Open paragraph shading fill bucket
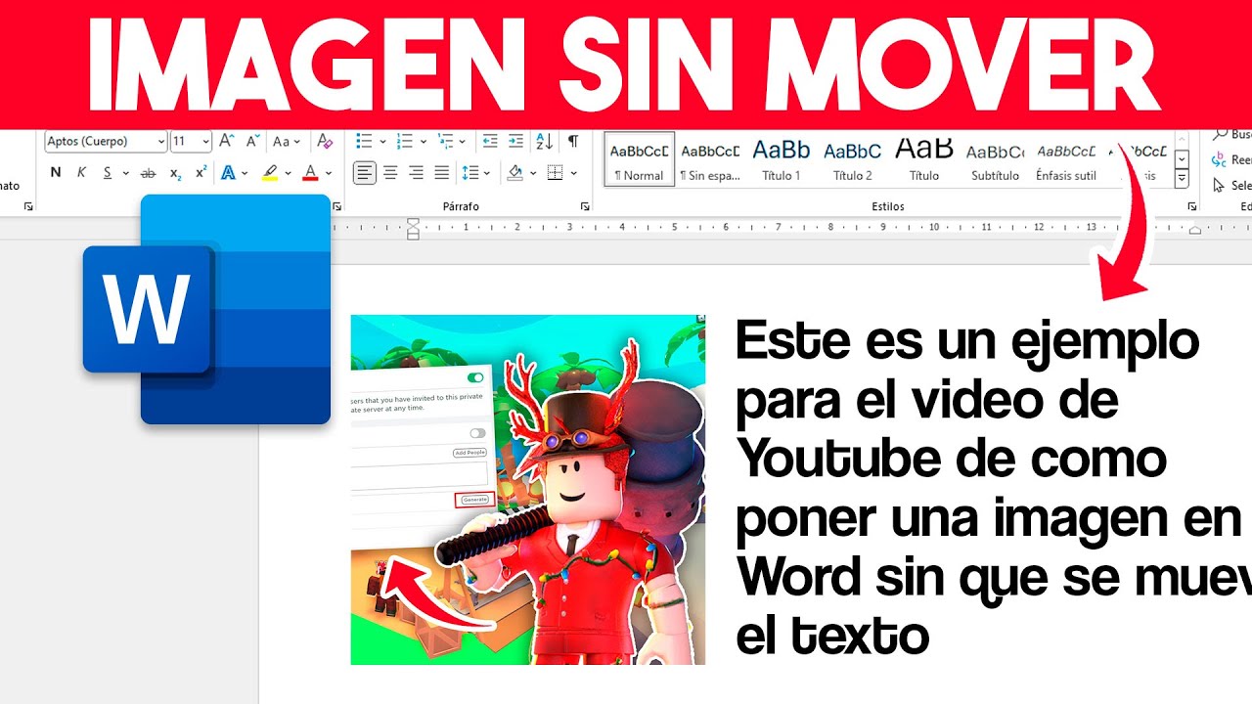The width and height of the screenshot is (1252, 704). pos(515,173)
